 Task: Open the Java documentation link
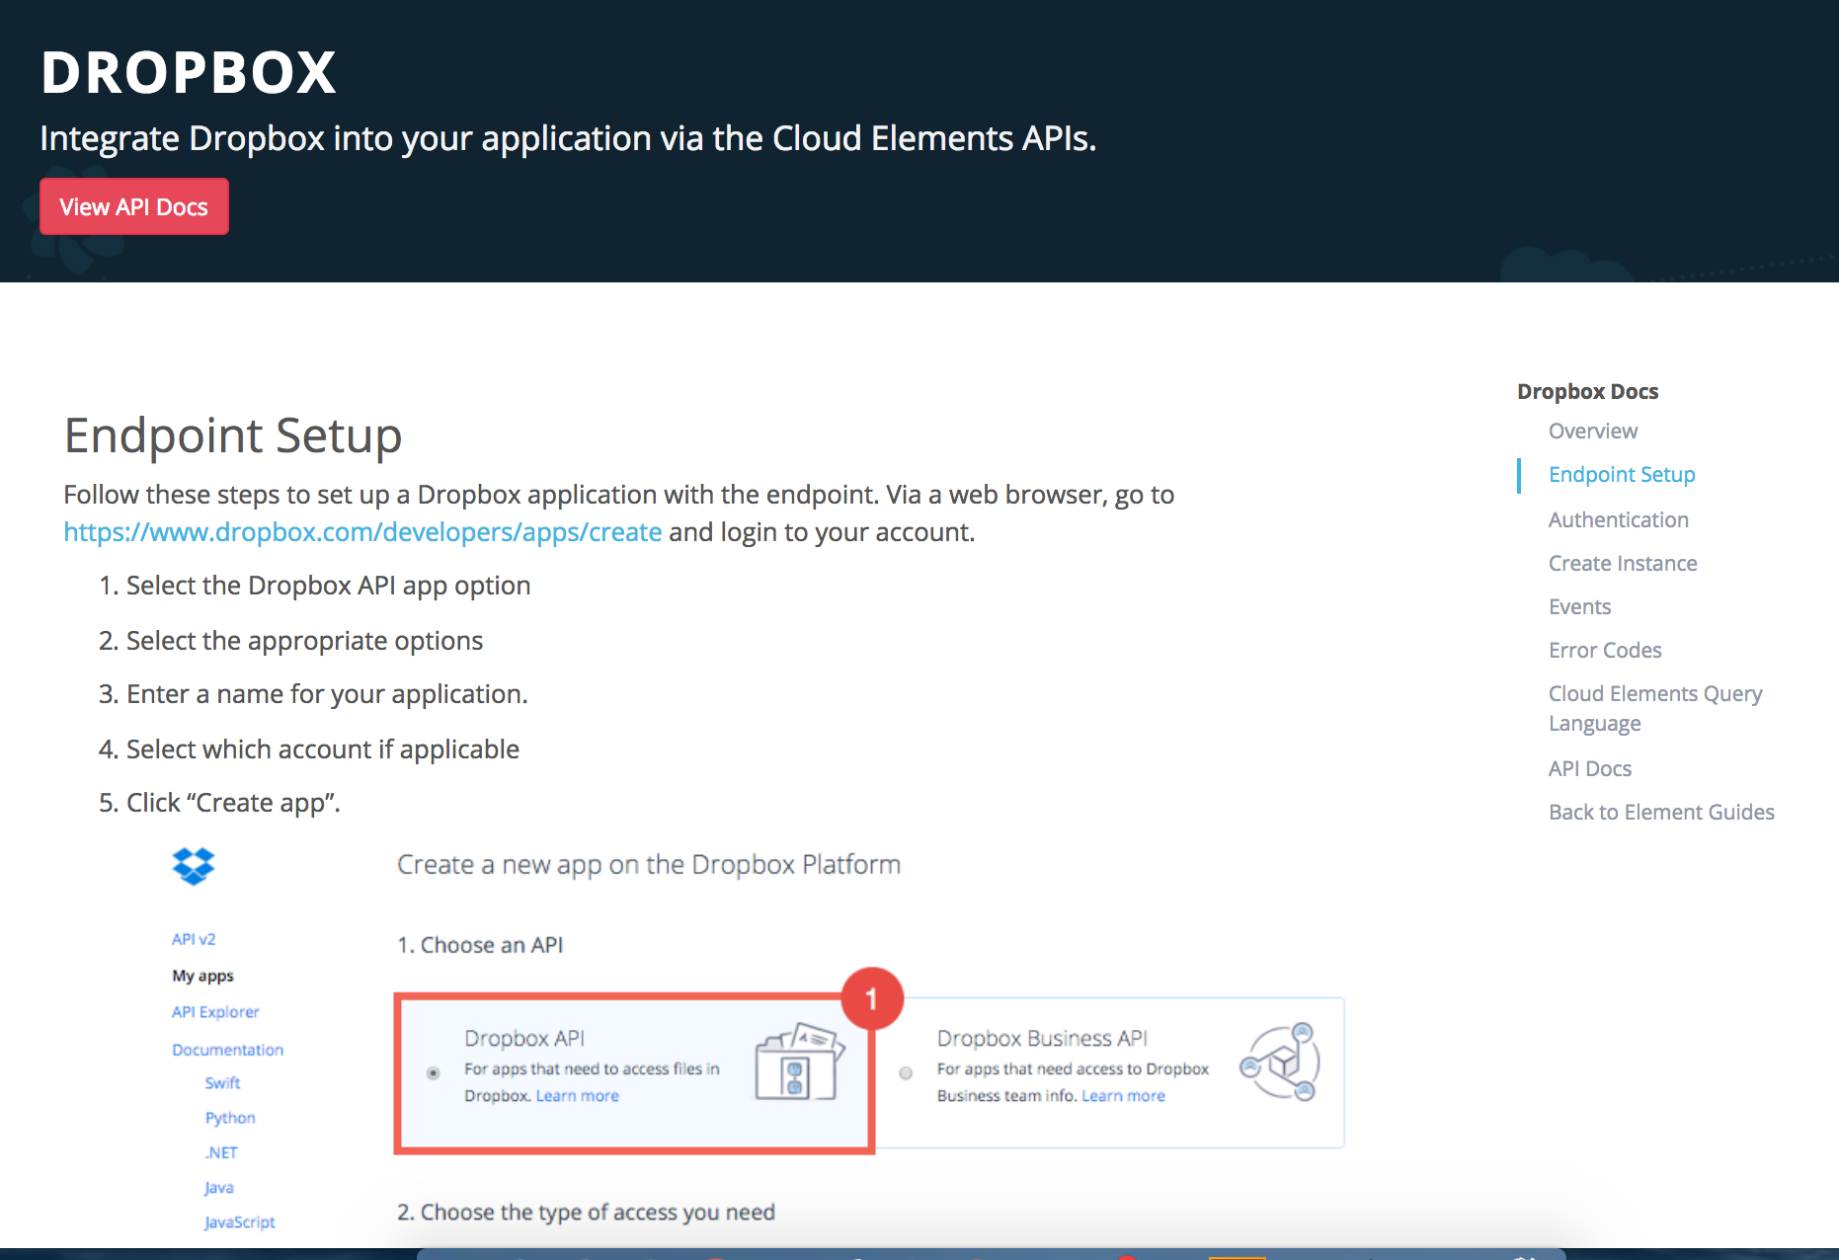[x=219, y=1188]
